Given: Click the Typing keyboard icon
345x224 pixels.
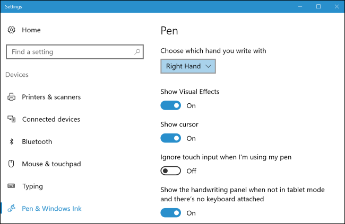Looking at the screenshot, I should (11, 186).
